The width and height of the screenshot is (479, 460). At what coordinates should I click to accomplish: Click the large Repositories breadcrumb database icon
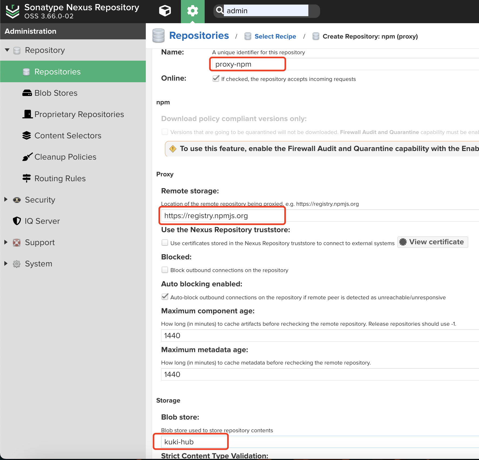[x=158, y=36]
